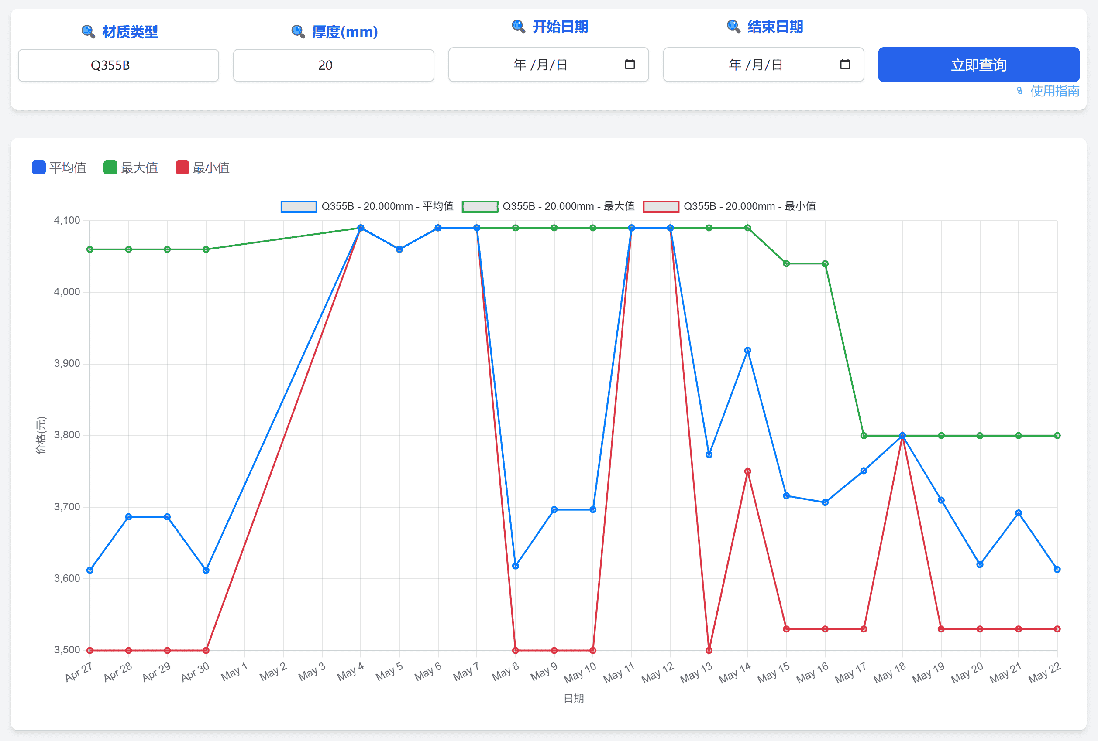
Task: Click the link icon next to 使用指南
Action: (1019, 91)
